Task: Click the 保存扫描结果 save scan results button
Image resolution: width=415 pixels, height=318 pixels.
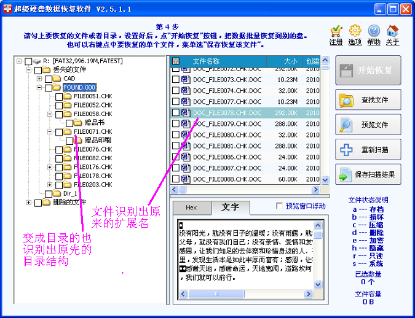Action: pyautogui.click(x=368, y=175)
